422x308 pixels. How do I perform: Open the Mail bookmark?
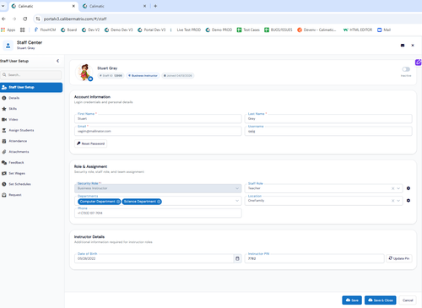click(384, 30)
